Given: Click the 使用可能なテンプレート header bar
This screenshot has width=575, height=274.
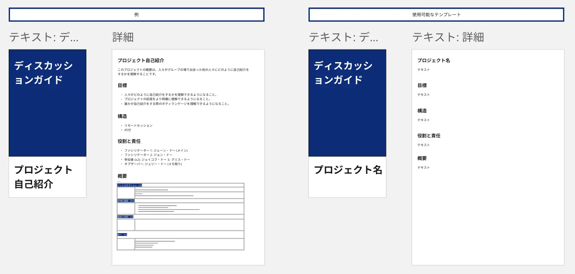Looking at the screenshot, I should click(436, 15).
